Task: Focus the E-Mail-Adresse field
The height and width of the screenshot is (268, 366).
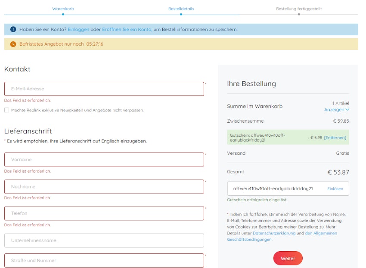Action: coord(104,89)
